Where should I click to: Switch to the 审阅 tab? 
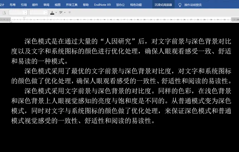point(46,5)
